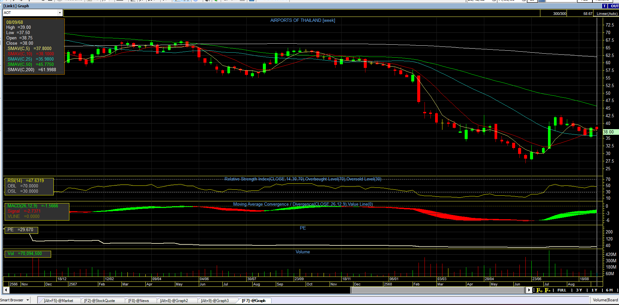Set chart range to 6 M
This screenshot has height=305, width=619.
click(609, 290)
